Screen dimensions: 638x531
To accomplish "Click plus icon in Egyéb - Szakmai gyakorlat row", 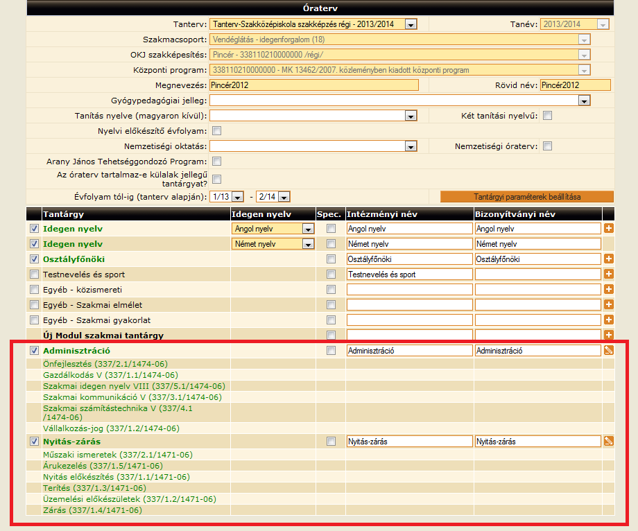I will [608, 320].
